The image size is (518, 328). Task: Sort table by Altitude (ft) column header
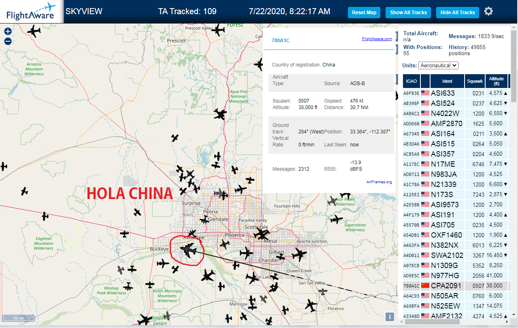click(496, 81)
